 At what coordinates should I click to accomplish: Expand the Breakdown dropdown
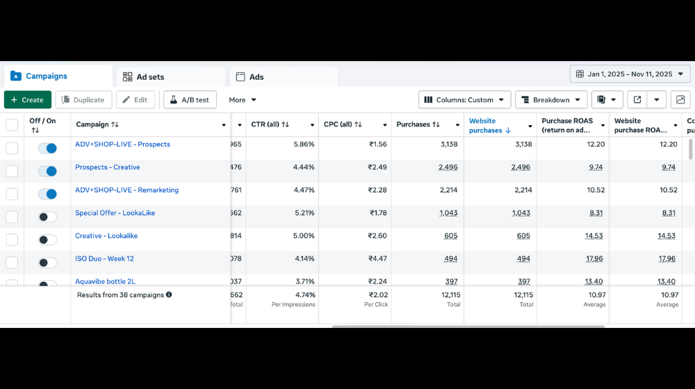(550, 100)
